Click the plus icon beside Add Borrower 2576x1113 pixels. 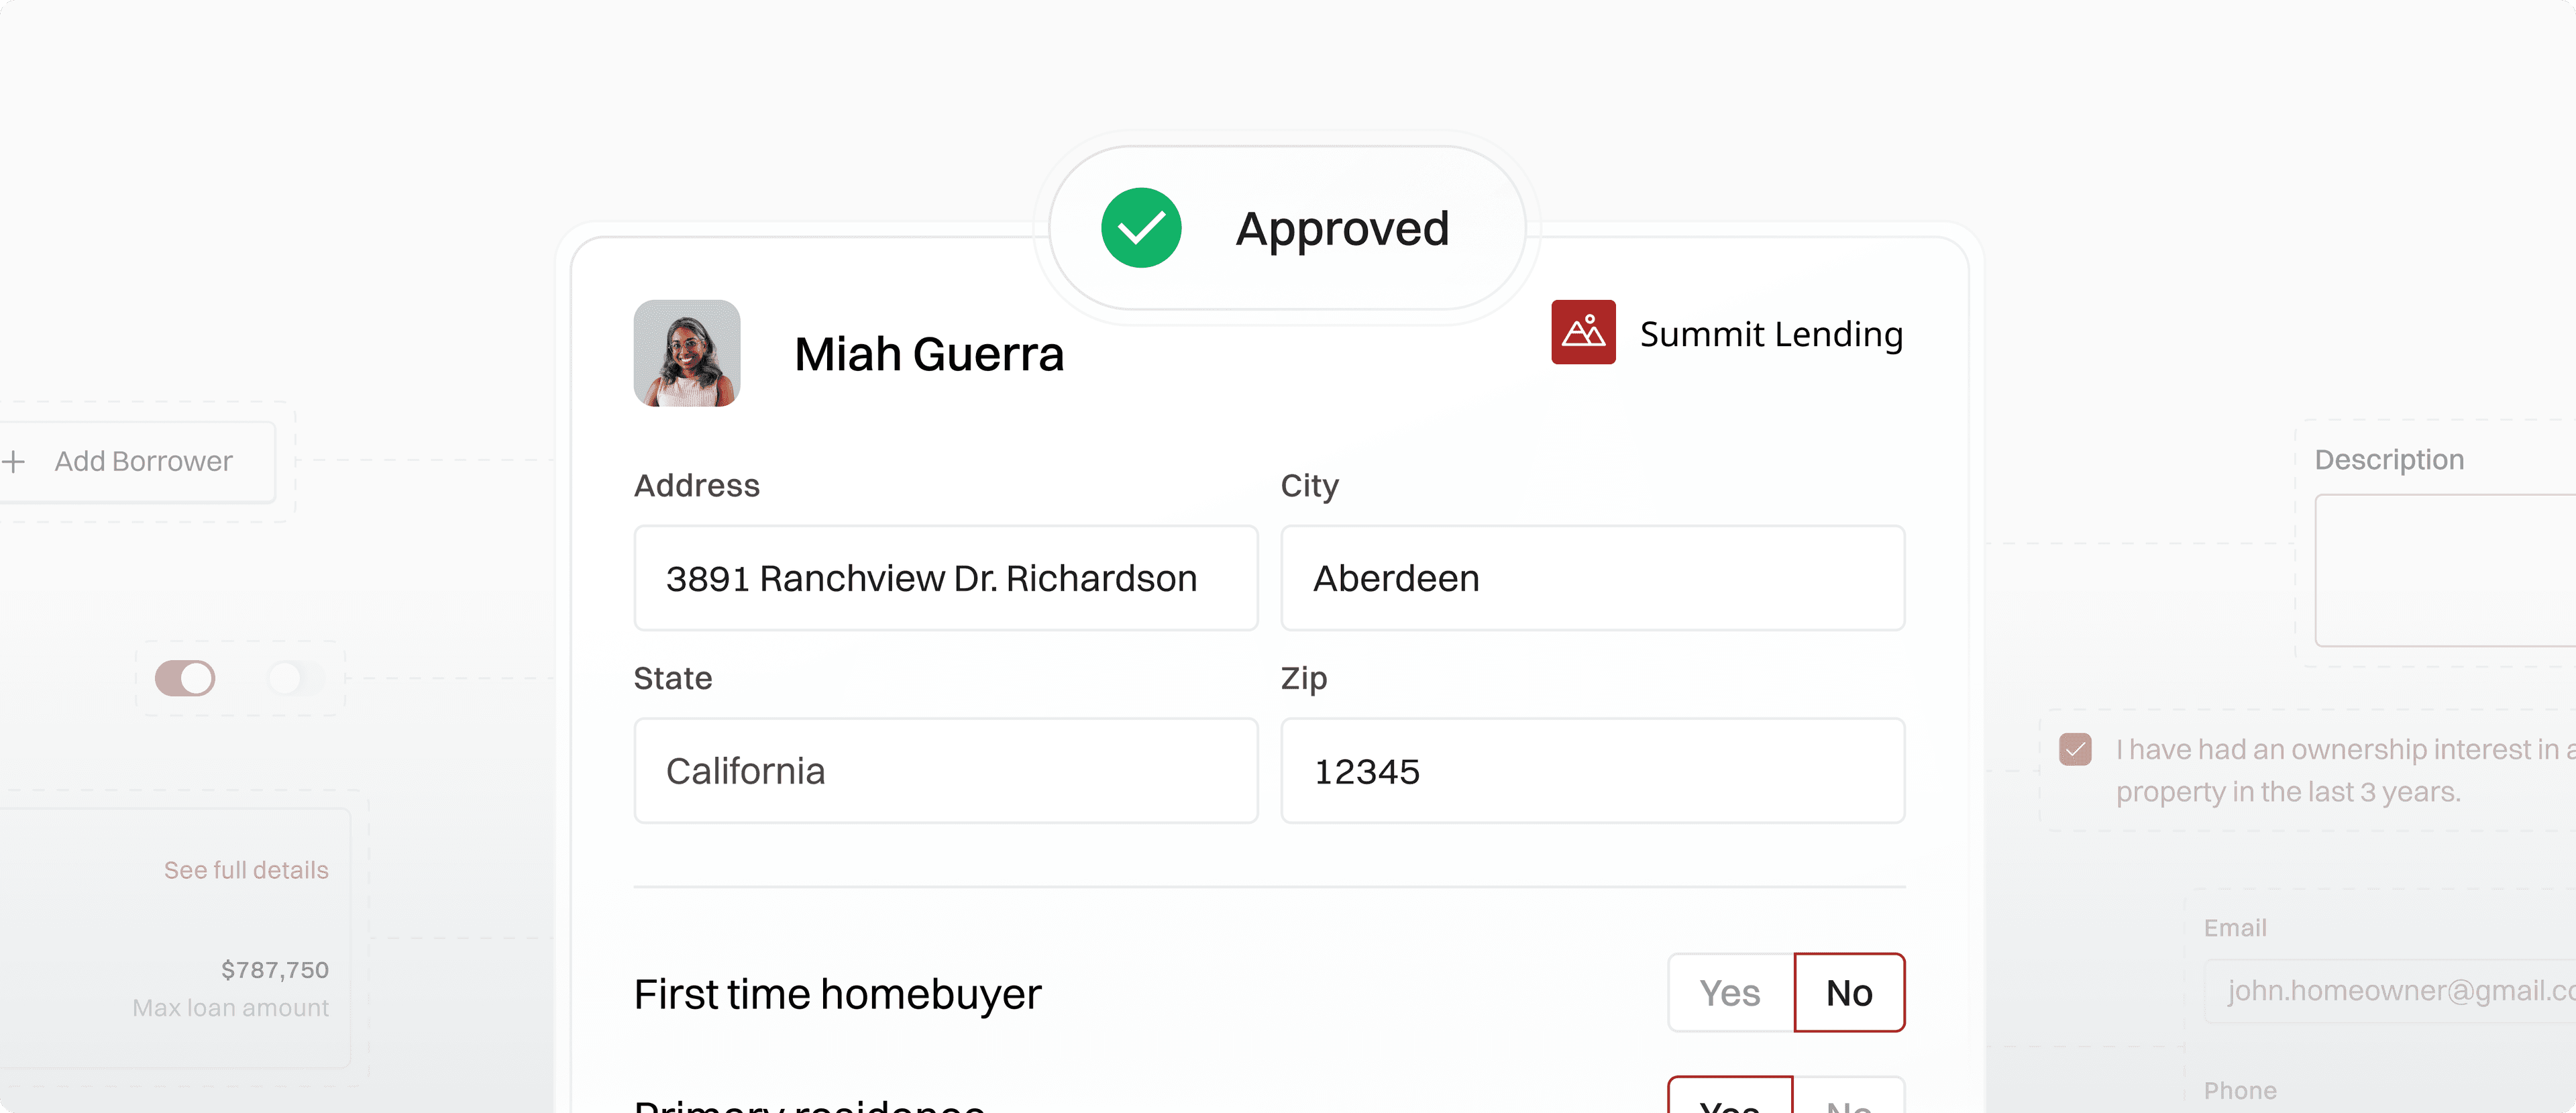[x=14, y=462]
